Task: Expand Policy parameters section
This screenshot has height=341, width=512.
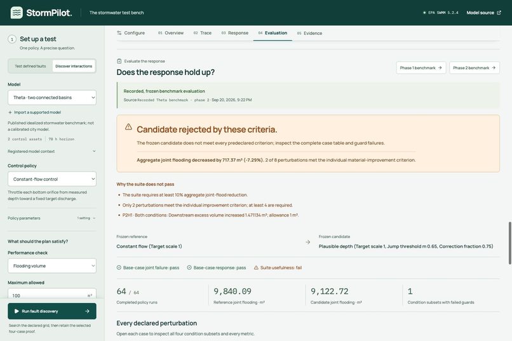Action: pos(52,218)
